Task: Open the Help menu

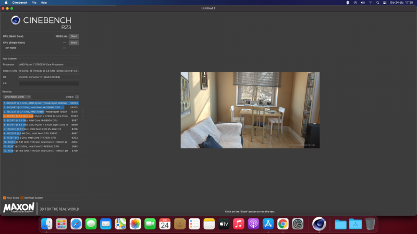Action: point(44,3)
